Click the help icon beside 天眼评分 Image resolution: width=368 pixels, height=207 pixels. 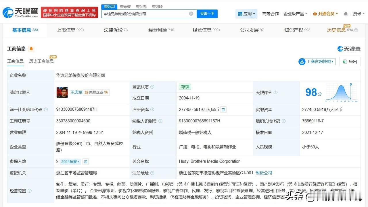coord(275,93)
